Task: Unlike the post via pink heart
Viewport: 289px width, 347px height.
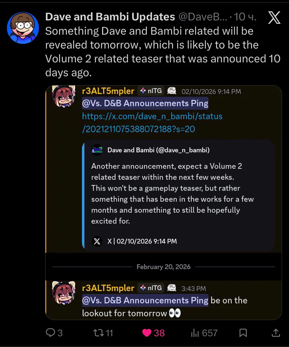Action: [146, 333]
